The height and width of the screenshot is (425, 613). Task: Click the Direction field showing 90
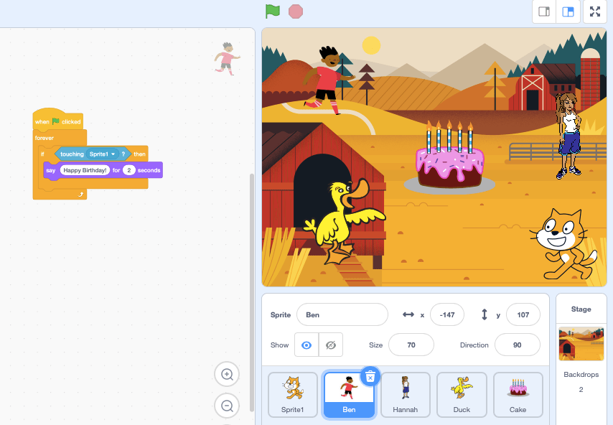(x=517, y=345)
